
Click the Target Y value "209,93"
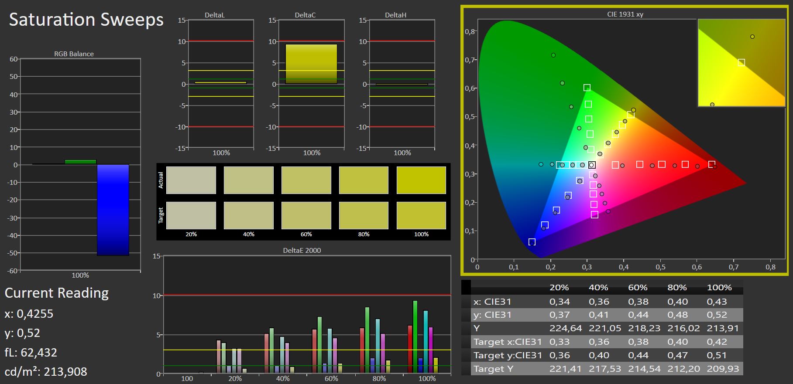tap(723, 369)
